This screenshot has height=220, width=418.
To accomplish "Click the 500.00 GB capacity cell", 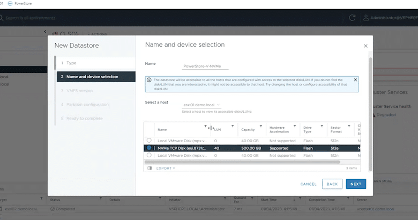I will pyautogui.click(x=251, y=148).
